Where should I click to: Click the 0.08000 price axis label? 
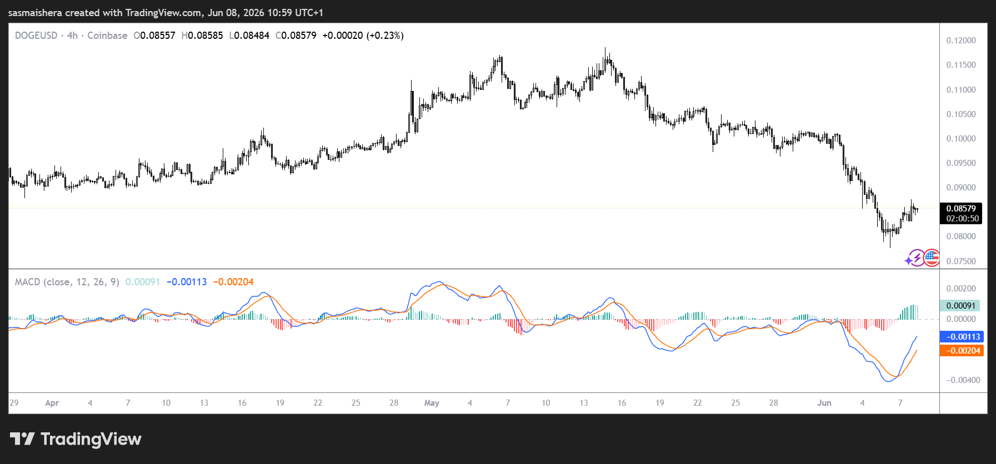[x=961, y=236]
